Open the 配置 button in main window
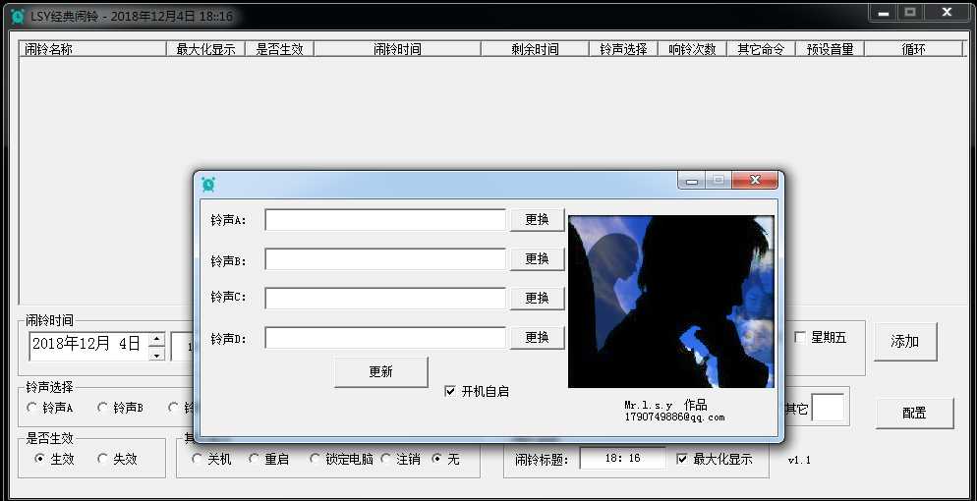Viewport: 977px width, 501px height. pos(915,414)
